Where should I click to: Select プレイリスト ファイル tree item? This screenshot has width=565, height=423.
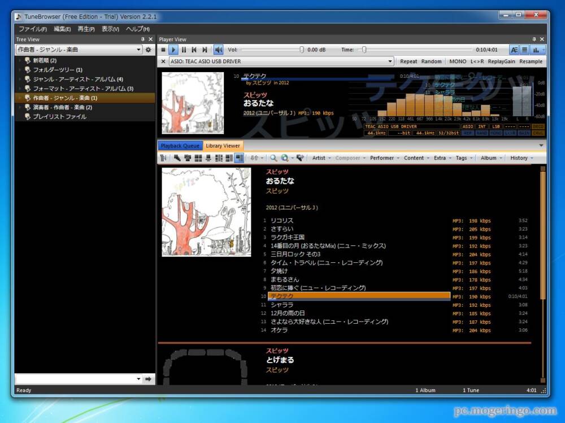[x=59, y=117]
